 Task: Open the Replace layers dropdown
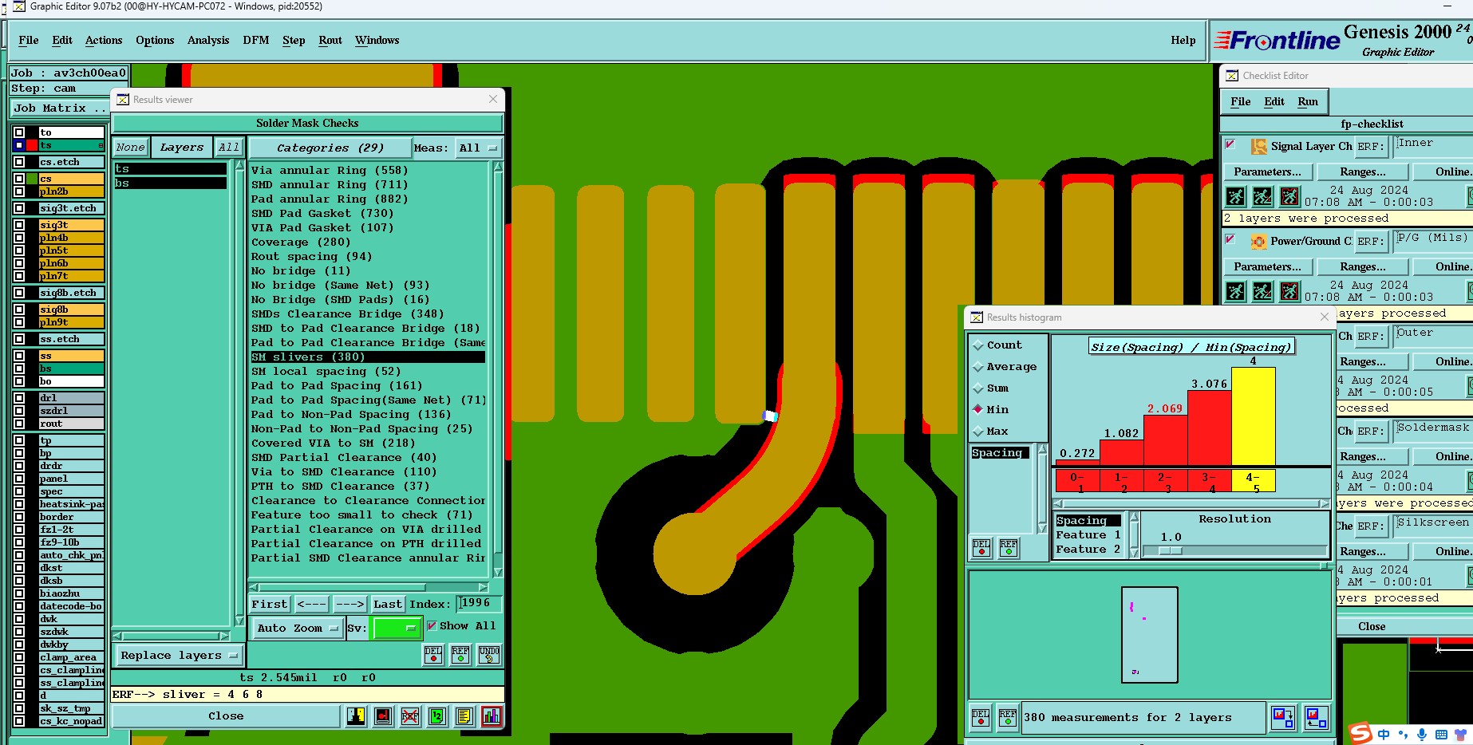pos(180,656)
